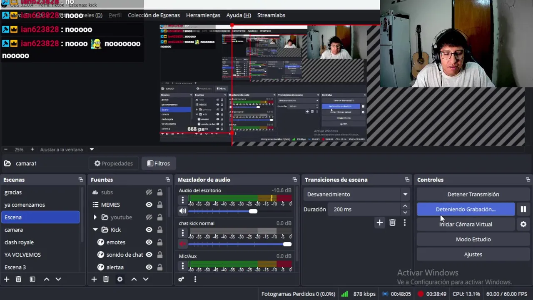
Task: Click Detener Transmisión button
Action: [473, 194]
